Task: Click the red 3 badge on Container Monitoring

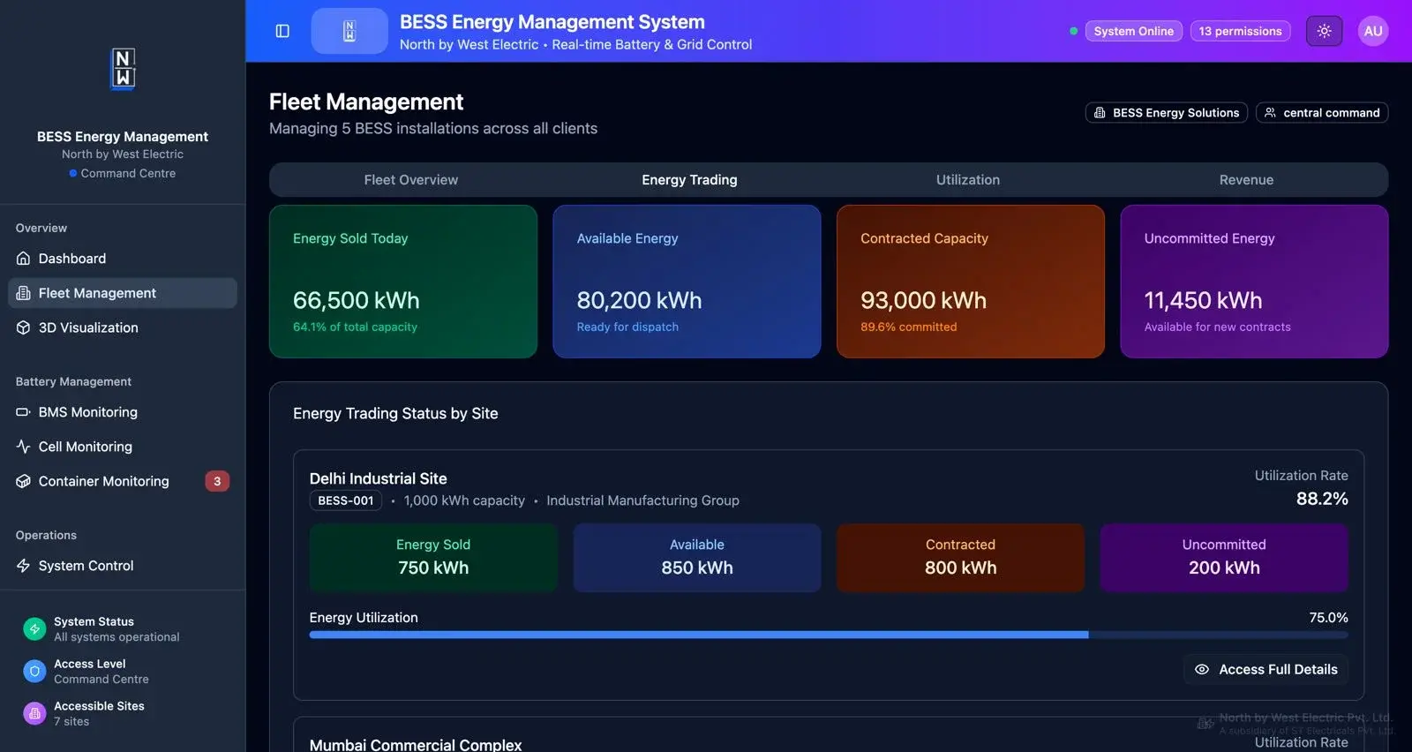Action: (217, 481)
